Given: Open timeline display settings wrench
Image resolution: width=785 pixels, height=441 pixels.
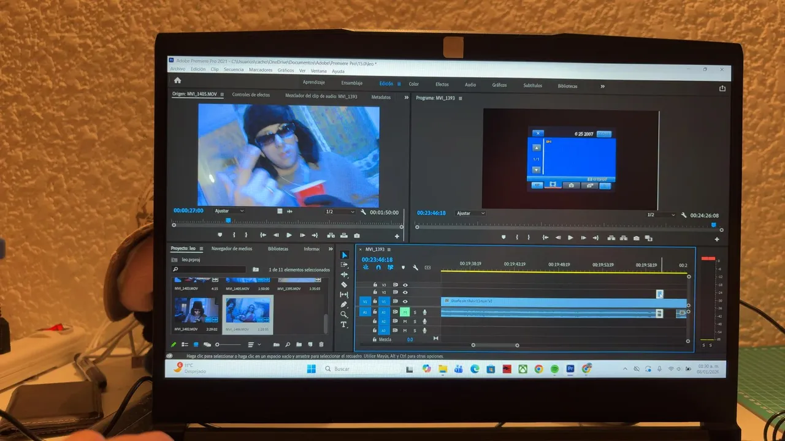Looking at the screenshot, I should point(415,267).
